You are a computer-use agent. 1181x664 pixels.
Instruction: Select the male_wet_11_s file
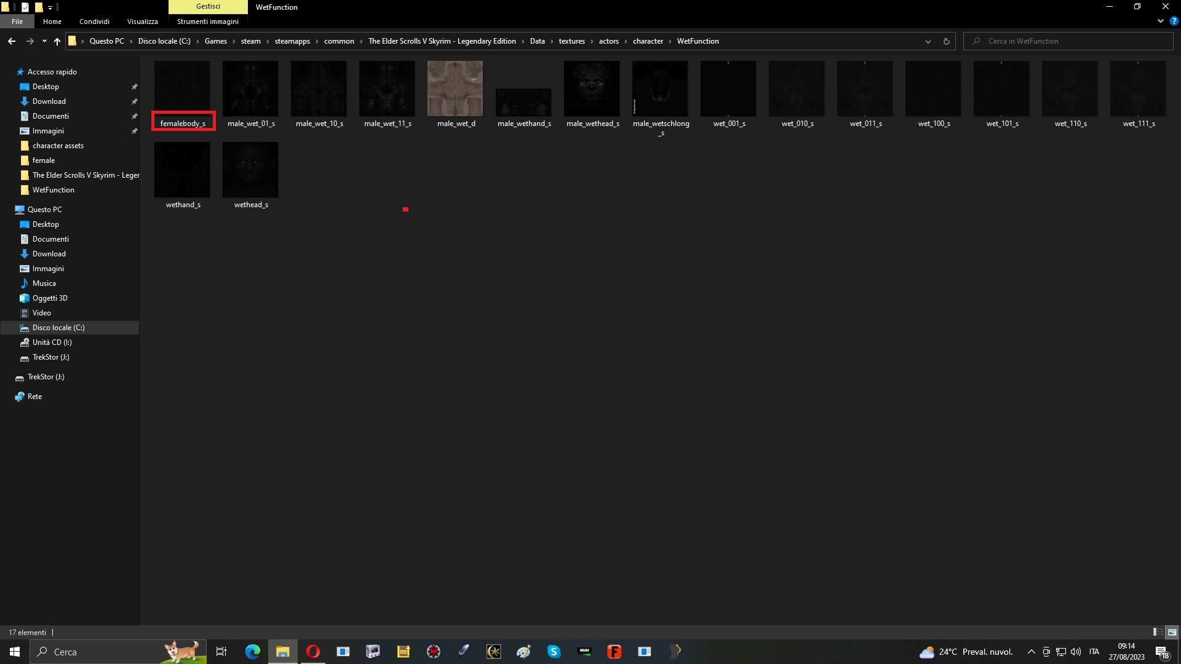coord(387,95)
